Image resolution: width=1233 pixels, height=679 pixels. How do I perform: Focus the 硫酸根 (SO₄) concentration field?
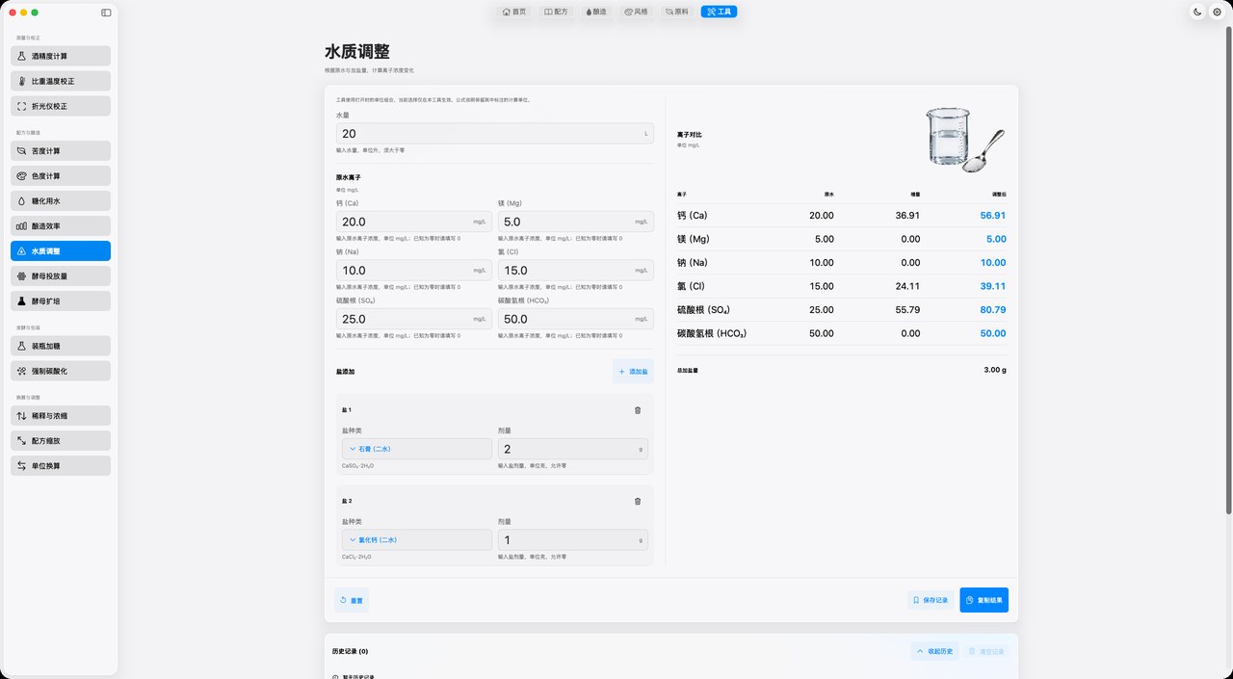point(414,319)
